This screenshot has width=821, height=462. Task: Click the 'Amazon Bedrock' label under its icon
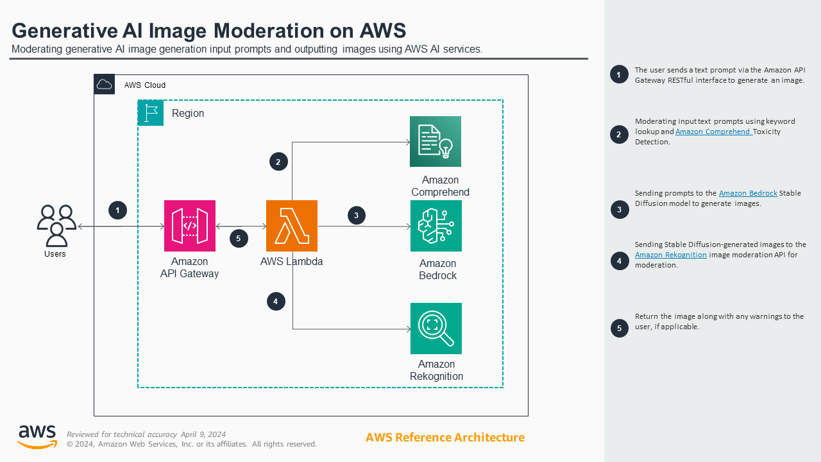pos(438,269)
